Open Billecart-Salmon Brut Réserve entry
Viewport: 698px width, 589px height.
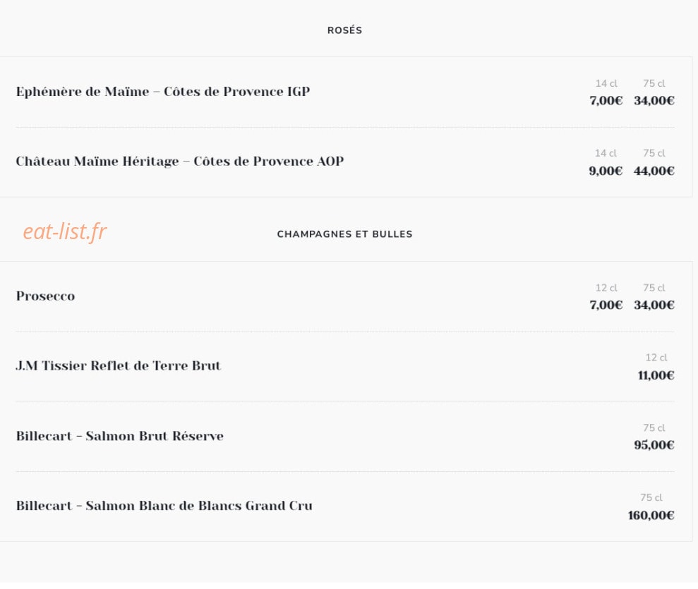(120, 435)
